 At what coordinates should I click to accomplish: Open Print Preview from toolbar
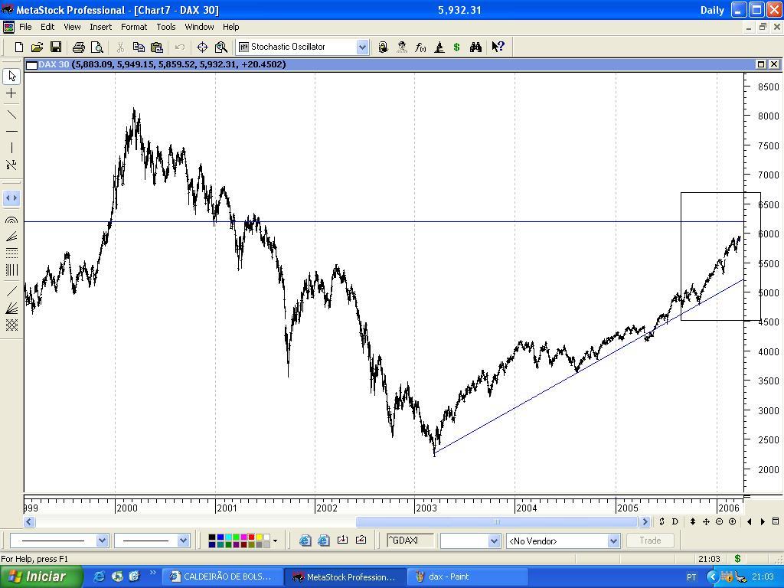97,47
